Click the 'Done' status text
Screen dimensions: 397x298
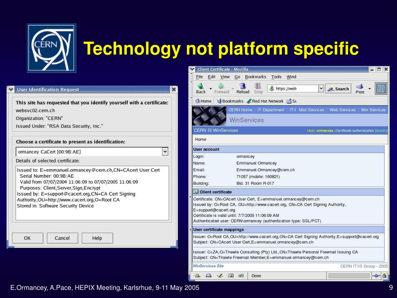(256, 276)
